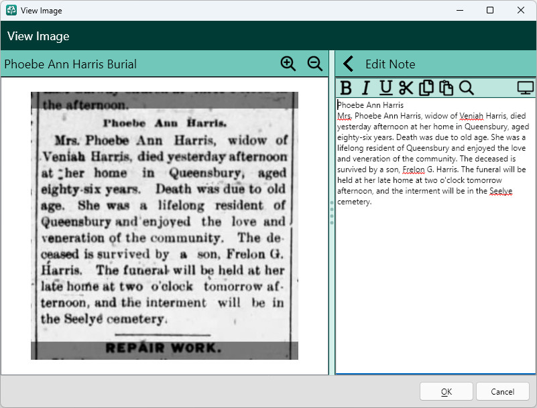Click the Phoebe Ann Harris Burial title
This screenshot has width=537, height=408.
(70, 64)
